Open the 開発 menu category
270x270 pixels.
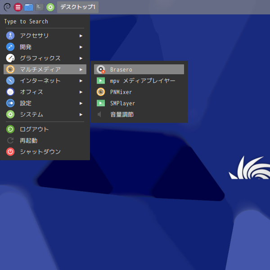[x=45, y=47]
